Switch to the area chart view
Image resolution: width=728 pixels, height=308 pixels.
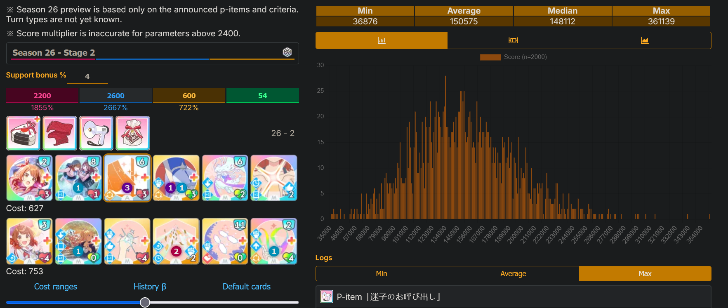tap(645, 40)
